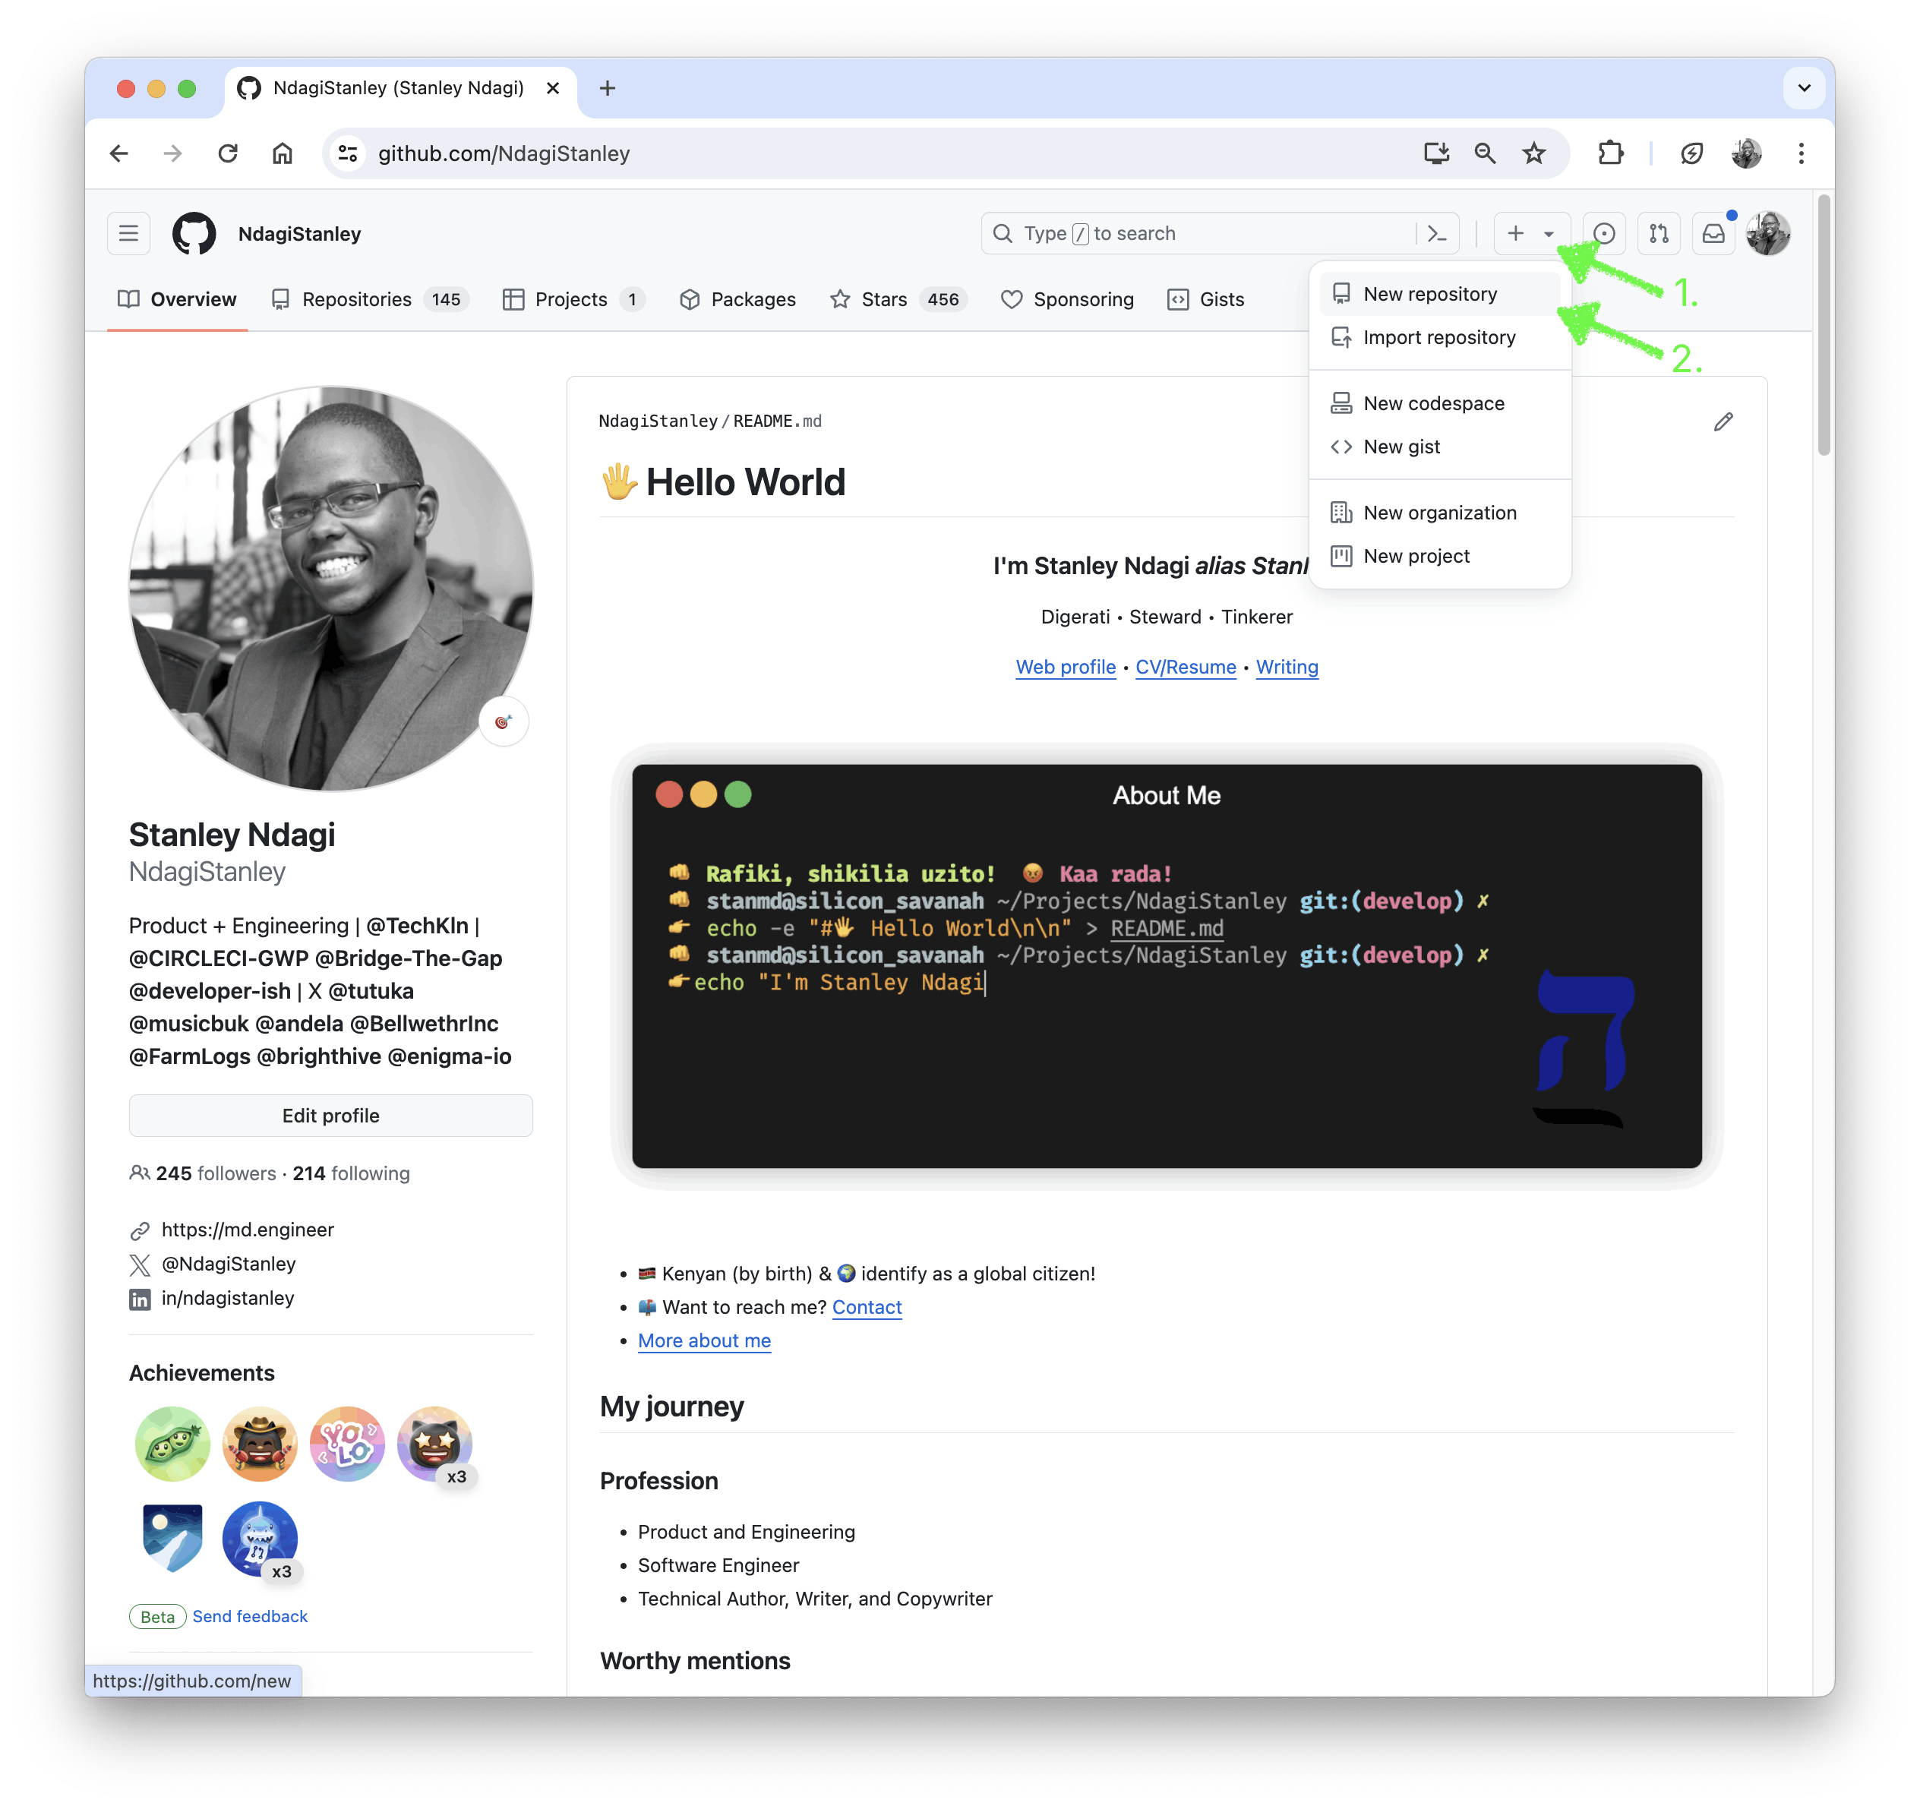Open navigation sidebar with hamburger icon

click(128, 232)
